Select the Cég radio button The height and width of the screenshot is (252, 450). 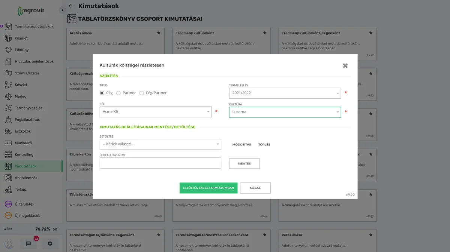[102, 93]
